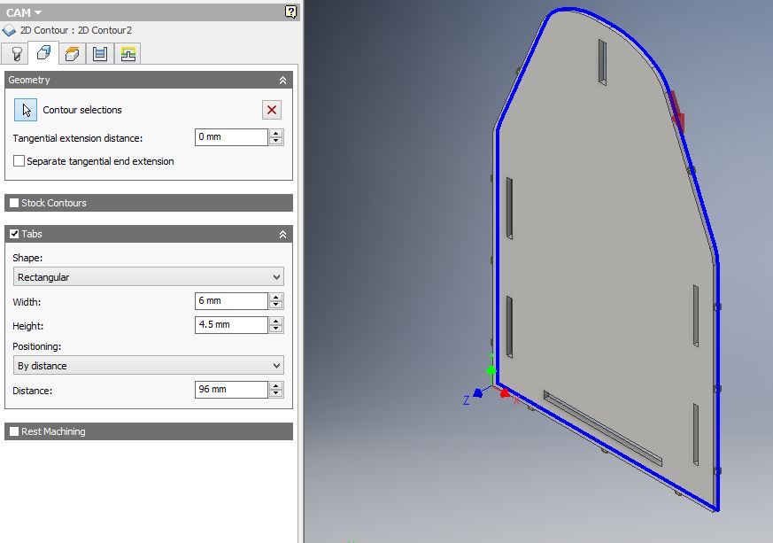Enable Separate tangential end extension
Viewport: 773px width, 543px height.
[19, 161]
